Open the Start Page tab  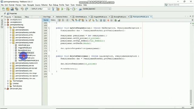[47, 17]
